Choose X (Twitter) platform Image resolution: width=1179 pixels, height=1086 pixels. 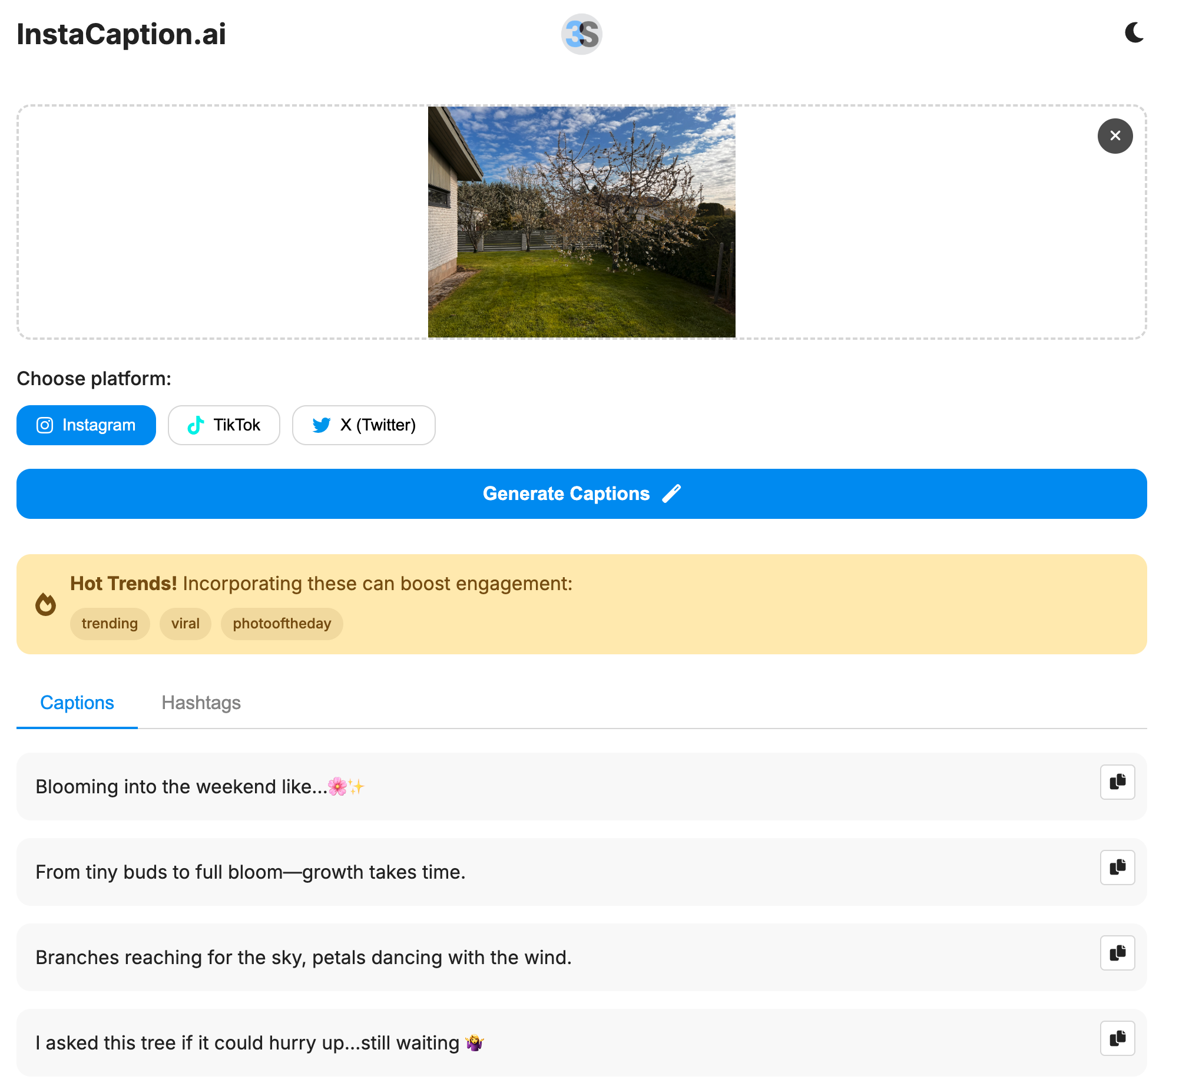363,425
